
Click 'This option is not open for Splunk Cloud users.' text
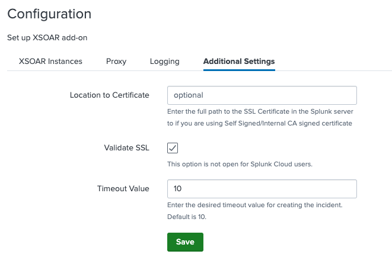coord(240,164)
